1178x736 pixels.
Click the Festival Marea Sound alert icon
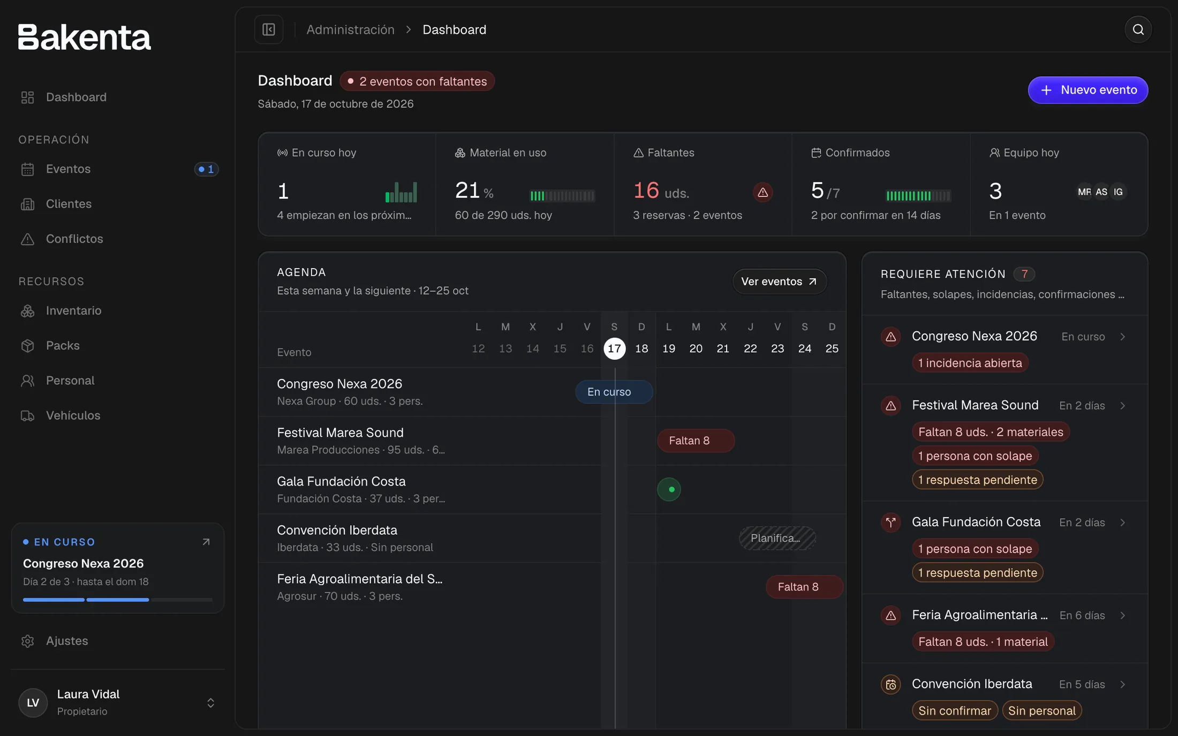click(890, 406)
